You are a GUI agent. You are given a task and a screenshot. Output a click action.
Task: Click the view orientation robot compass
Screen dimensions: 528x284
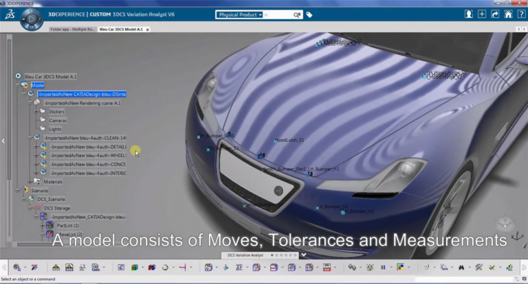click(505, 224)
